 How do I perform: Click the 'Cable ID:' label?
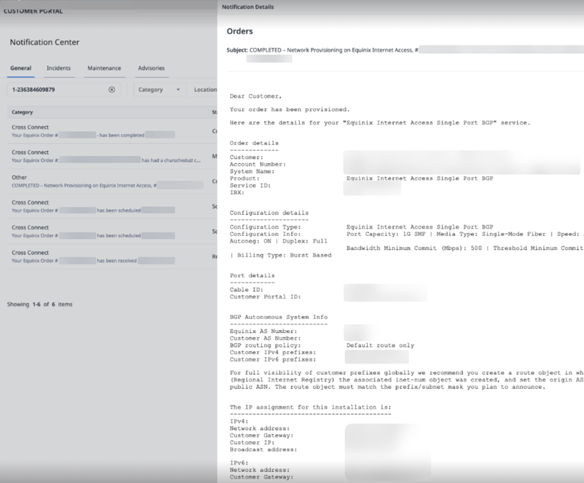click(x=246, y=290)
